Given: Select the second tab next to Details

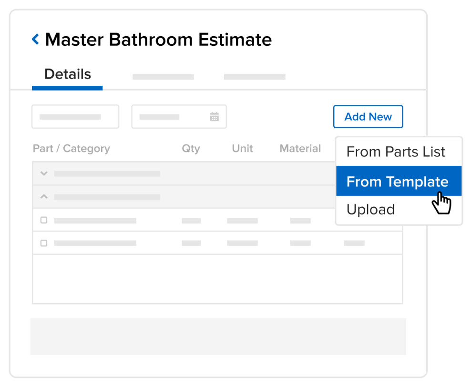Looking at the screenshot, I should click(x=163, y=76).
